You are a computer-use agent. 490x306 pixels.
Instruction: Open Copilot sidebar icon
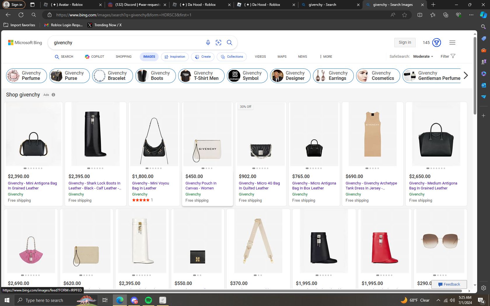click(484, 15)
